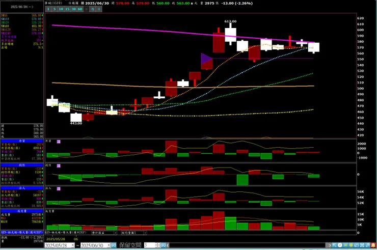
Task: Click the 612.00 high price label
Action: pos(230,21)
